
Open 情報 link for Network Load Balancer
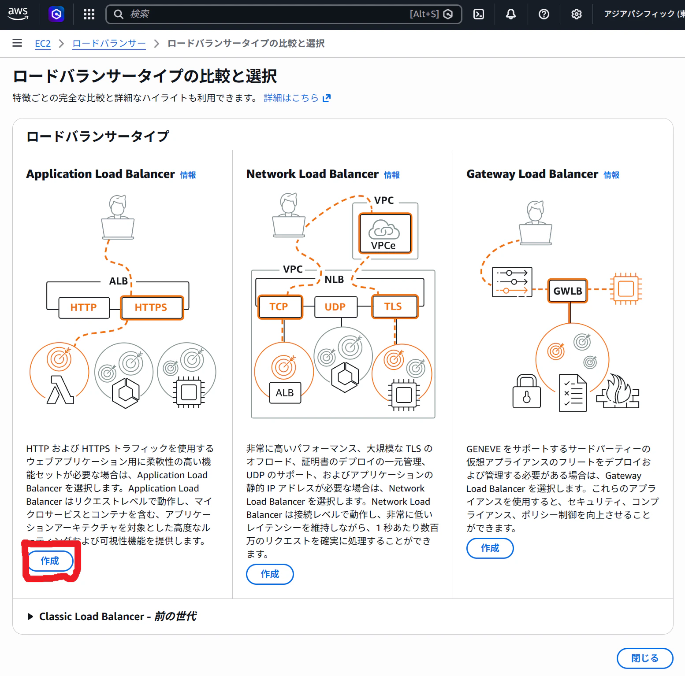click(x=392, y=175)
